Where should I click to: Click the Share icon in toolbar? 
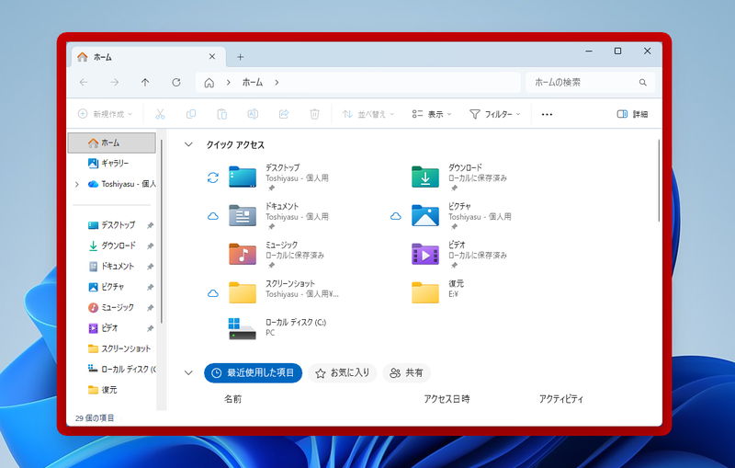[x=284, y=114]
